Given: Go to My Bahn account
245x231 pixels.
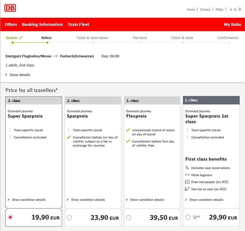Looking at the screenshot, I should [x=232, y=24].
